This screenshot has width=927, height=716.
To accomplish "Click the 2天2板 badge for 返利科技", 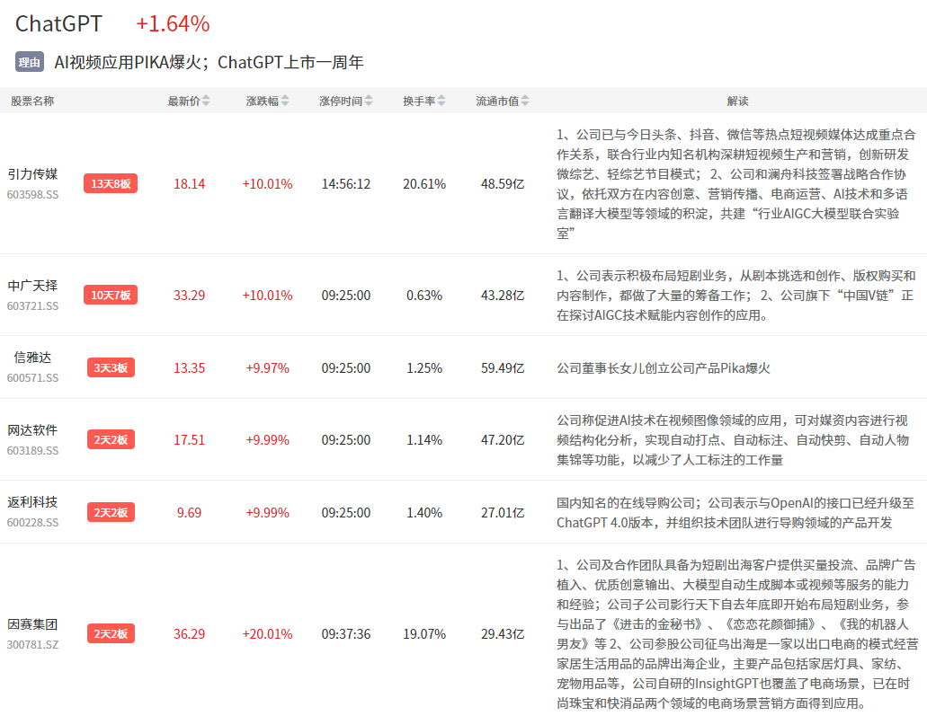I will click(111, 512).
